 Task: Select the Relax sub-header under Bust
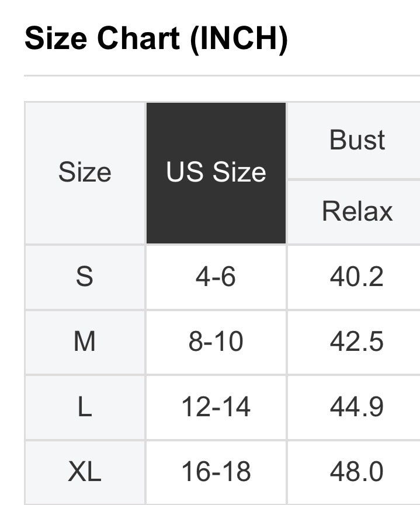tap(357, 211)
